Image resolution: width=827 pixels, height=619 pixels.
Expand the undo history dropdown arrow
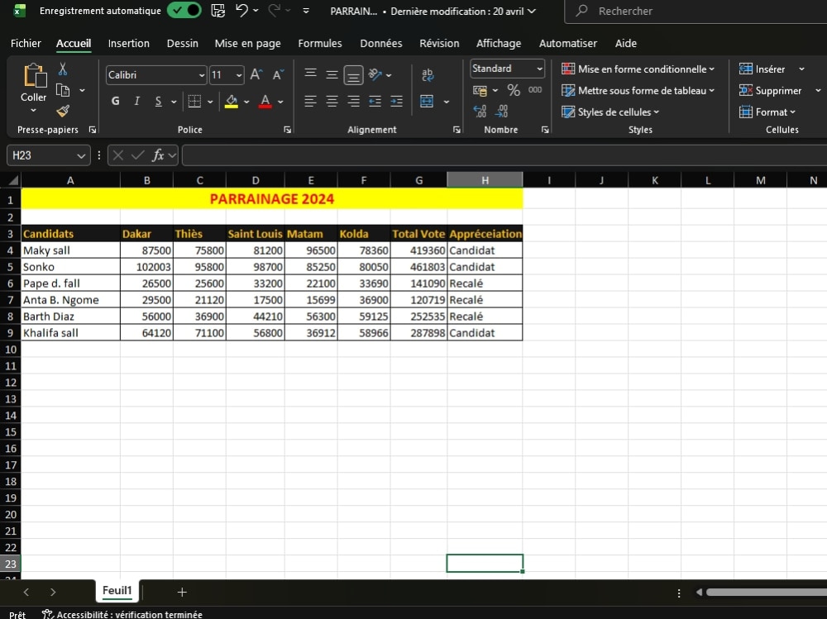click(x=256, y=11)
